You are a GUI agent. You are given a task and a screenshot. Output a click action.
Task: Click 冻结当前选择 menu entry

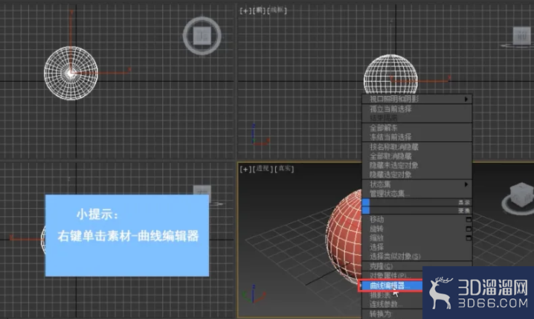[390, 138]
